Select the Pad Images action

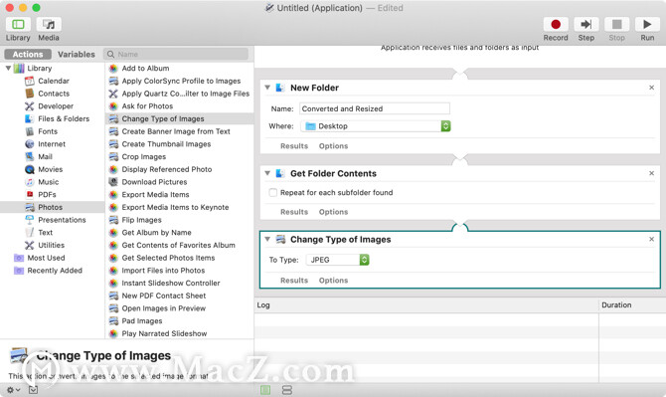coord(142,321)
